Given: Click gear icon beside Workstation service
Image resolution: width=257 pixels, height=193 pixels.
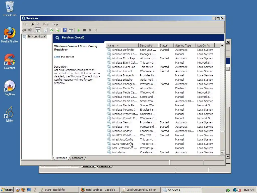Looking at the screenshot, I should [x=109, y=152].
